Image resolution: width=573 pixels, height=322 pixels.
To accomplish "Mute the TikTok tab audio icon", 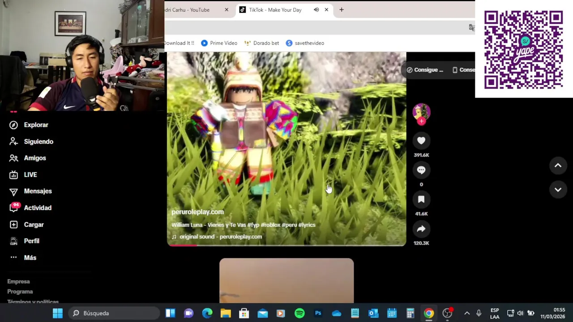I will [316, 10].
